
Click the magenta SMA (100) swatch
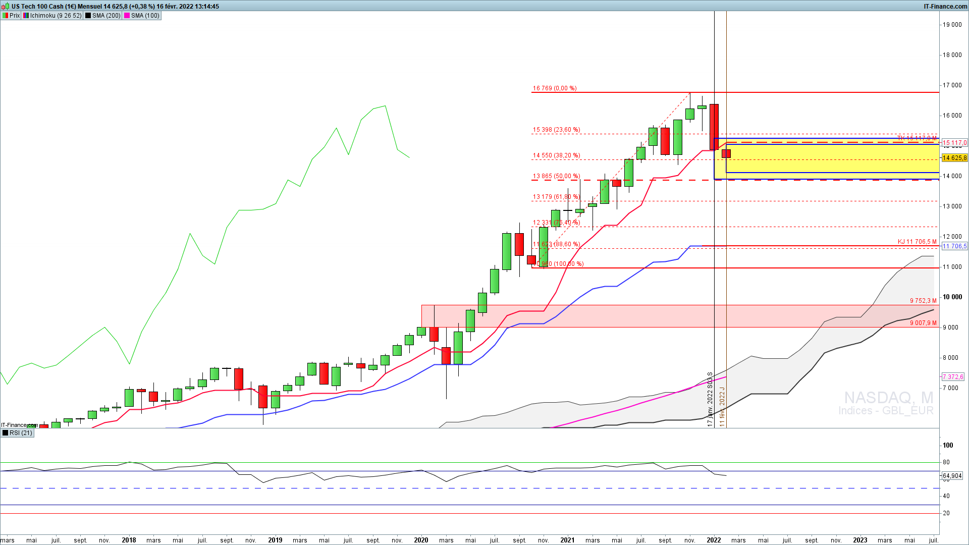pyautogui.click(x=127, y=16)
